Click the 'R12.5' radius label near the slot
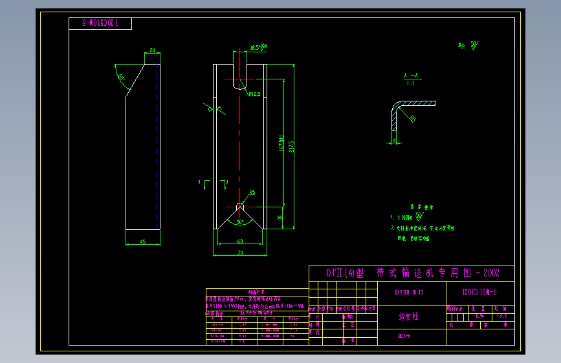This screenshot has height=363, width=561. click(254, 94)
